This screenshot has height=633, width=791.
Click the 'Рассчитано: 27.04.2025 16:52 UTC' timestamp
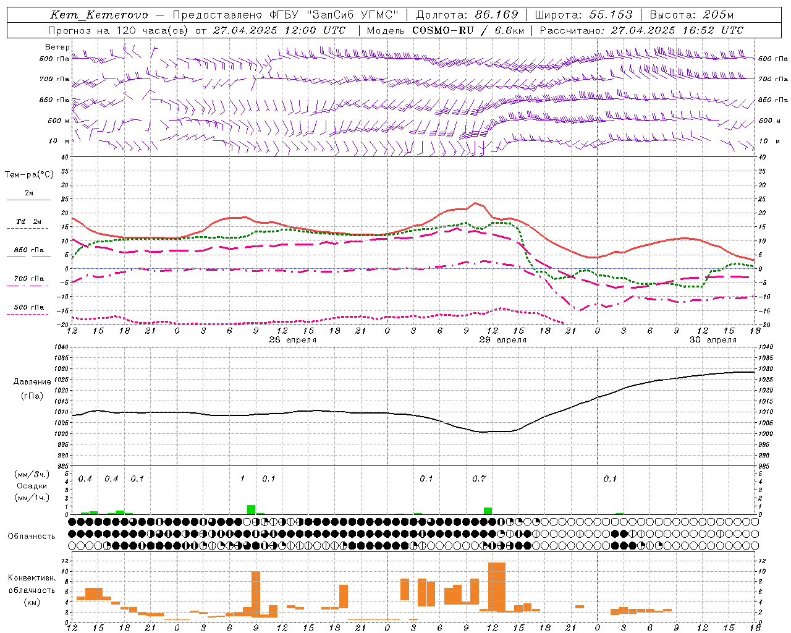(641, 30)
